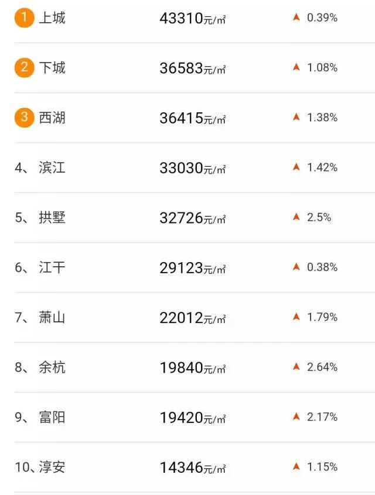Viewport: 375px width, 495px height.
Task: Click the up arrow beside 0.39%
Action: (296, 18)
